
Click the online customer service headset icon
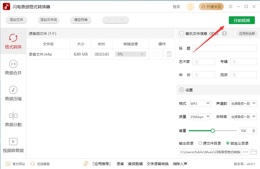(33, 164)
